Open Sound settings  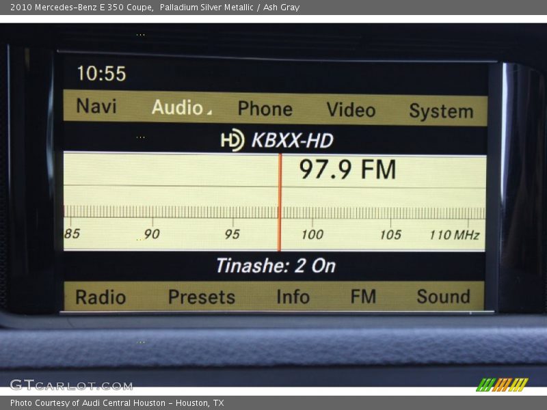443,297
